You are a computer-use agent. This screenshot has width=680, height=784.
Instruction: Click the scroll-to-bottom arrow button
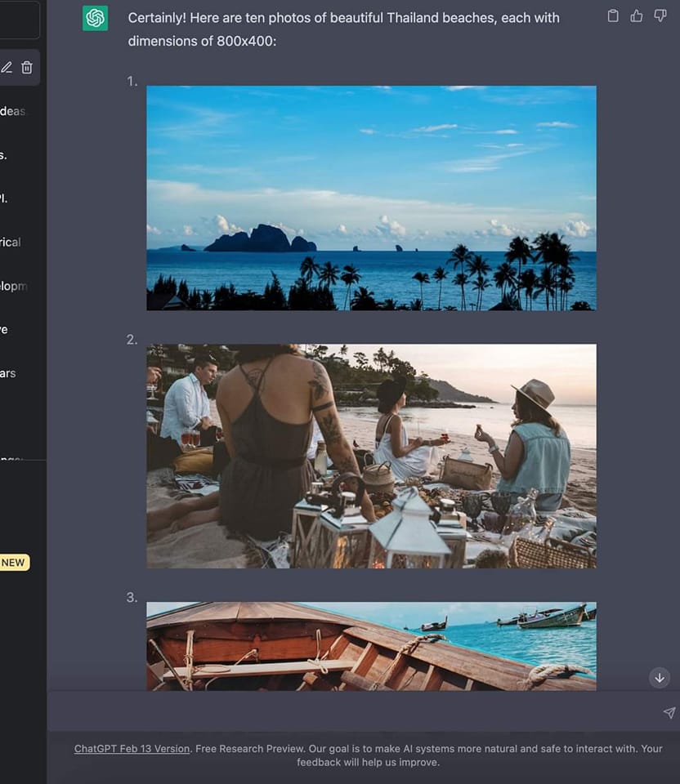pos(659,678)
